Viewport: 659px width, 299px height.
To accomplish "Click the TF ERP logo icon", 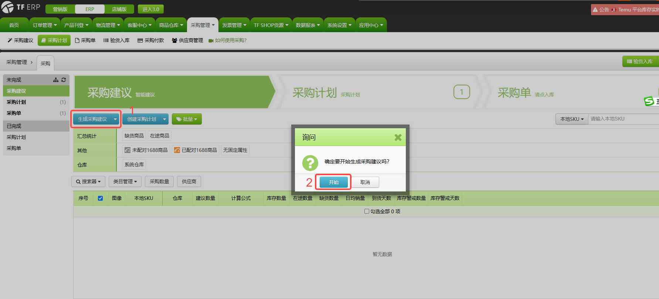I will pos(7,7).
